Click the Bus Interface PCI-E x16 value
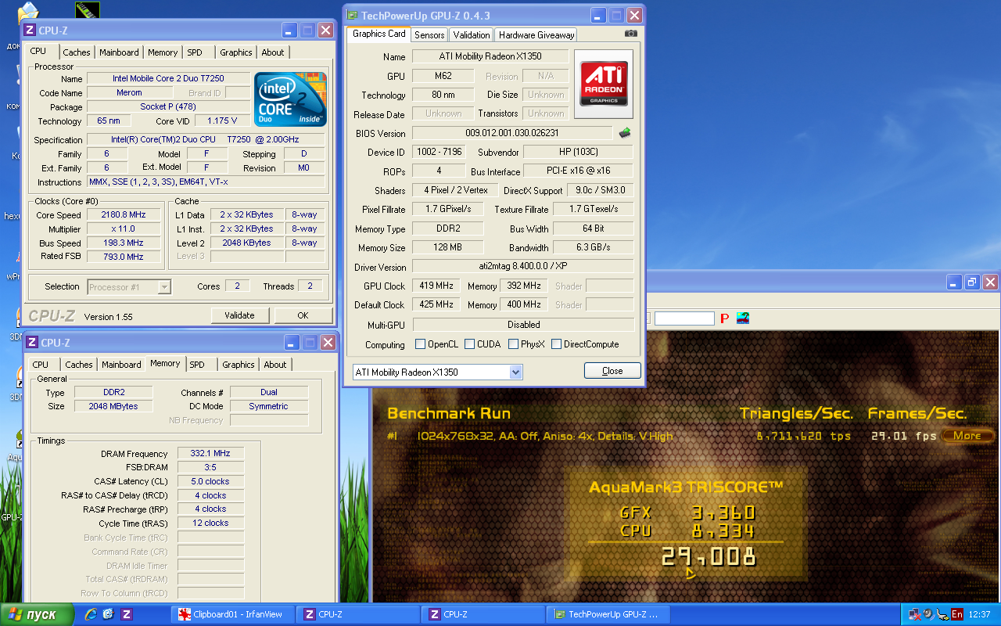 579,171
